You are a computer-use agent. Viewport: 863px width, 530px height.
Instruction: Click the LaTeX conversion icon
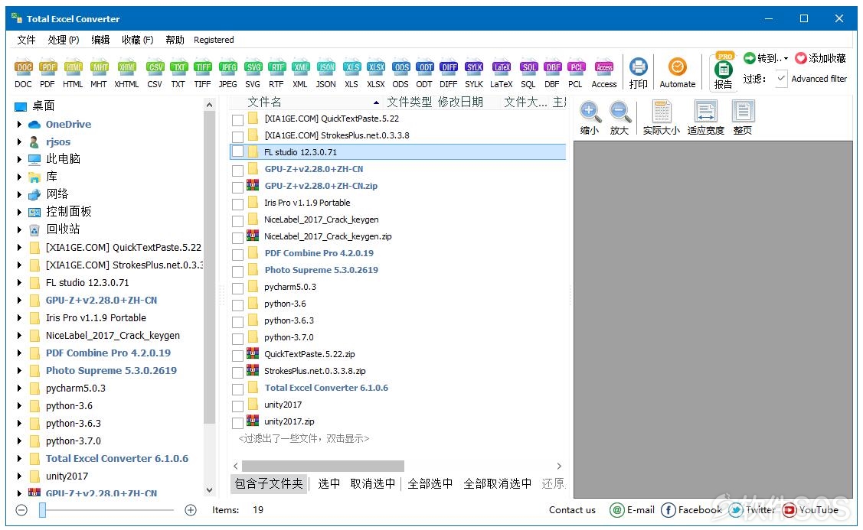(502, 73)
